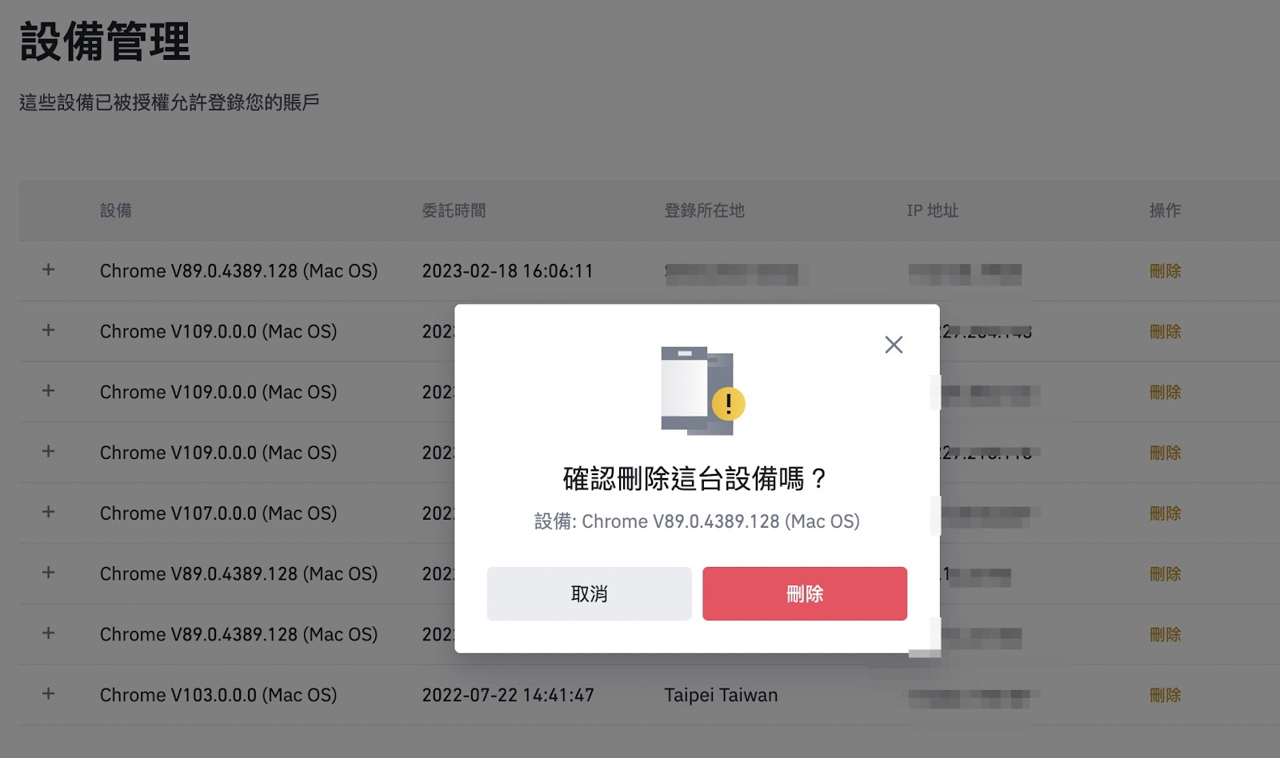Delete the first Chrome V109.0.0.0 device
This screenshot has width=1280, height=758.
[1165, 332]
